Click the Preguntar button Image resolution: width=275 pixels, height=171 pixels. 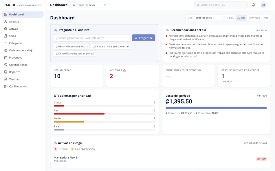(x=144, y=38)
